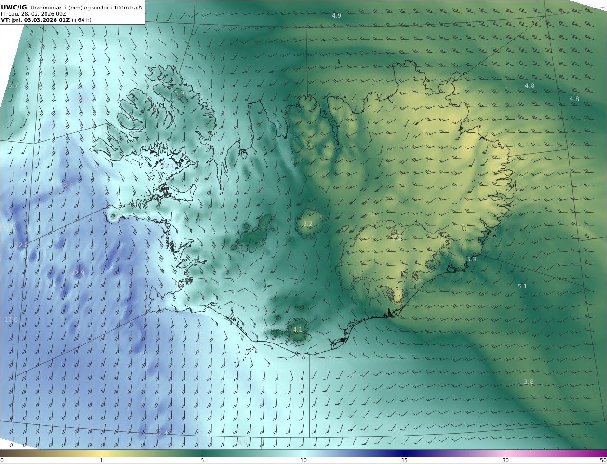
Task: Click the 30 tick label on the colorbar
Action: (506, 460)
